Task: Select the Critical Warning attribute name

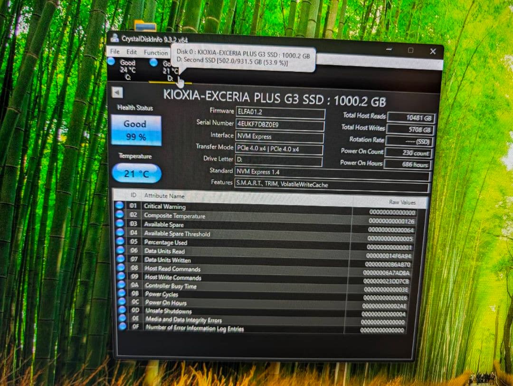Action: [x=164, y=207]
